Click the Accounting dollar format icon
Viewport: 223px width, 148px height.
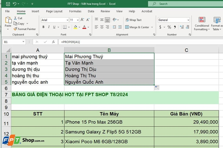[160, 27]
